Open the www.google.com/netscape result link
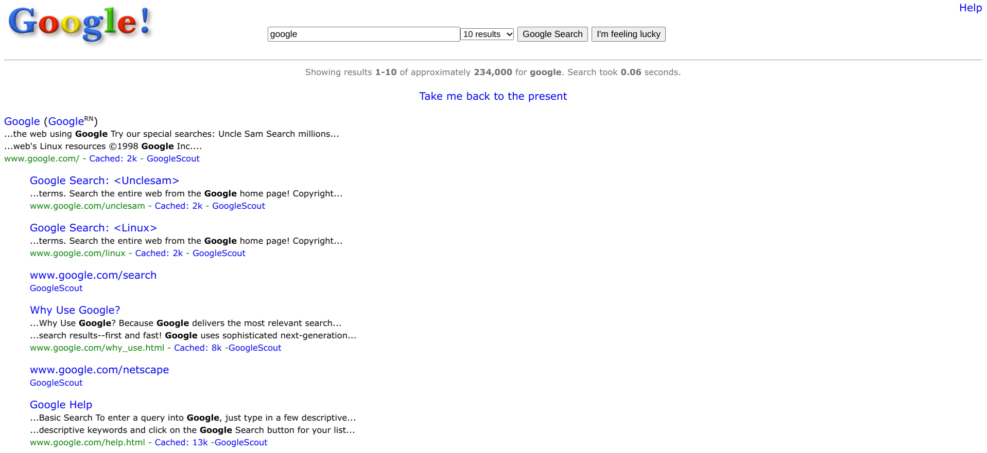 [x=99, y=370]
